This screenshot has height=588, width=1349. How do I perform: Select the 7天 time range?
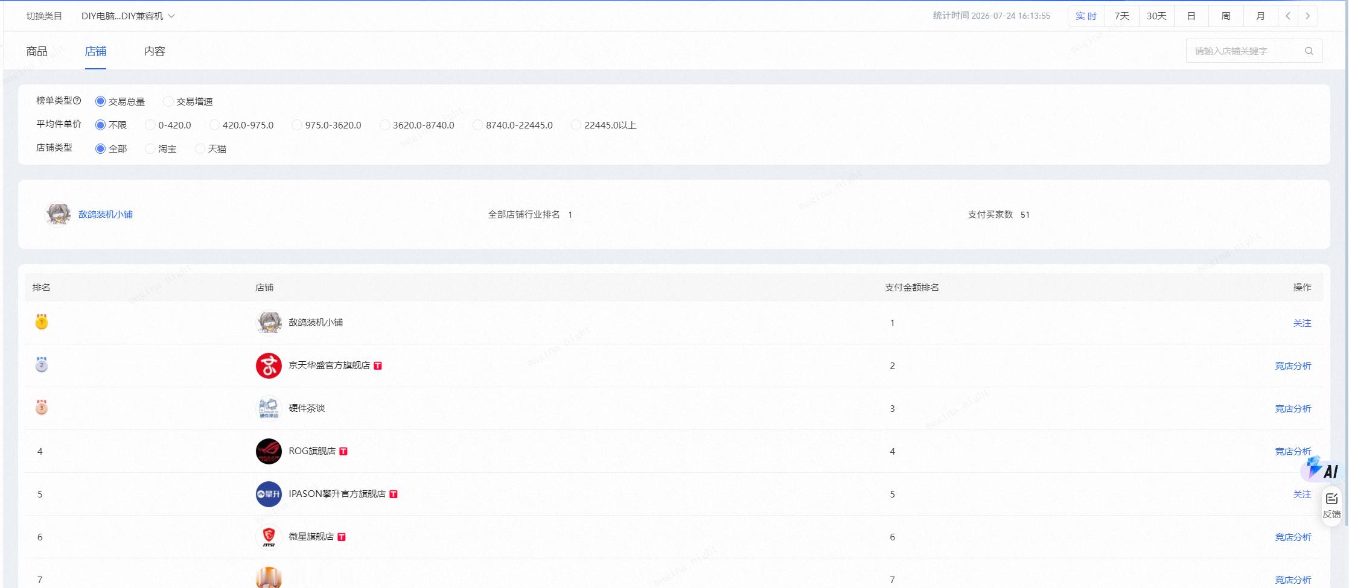click(1122, 16)
